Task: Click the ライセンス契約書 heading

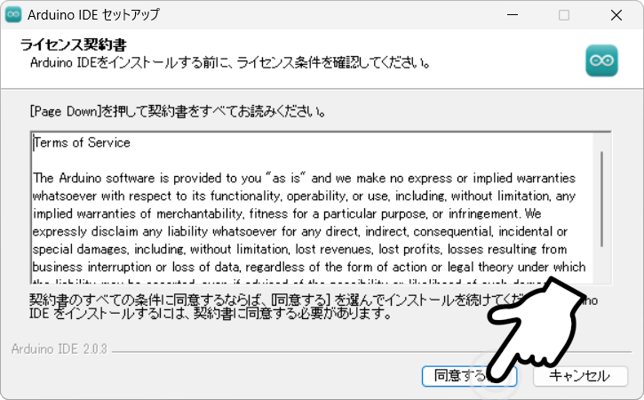Action: coord(73,44)
